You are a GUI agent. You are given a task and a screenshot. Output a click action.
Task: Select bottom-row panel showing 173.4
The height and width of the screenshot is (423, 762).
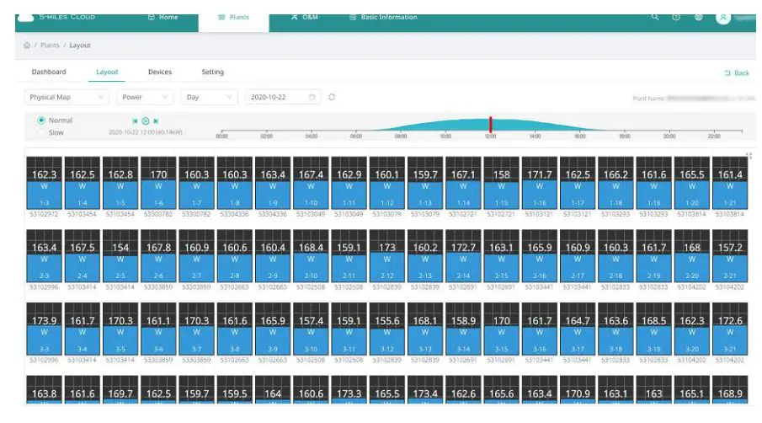click(x=425, y=390)
